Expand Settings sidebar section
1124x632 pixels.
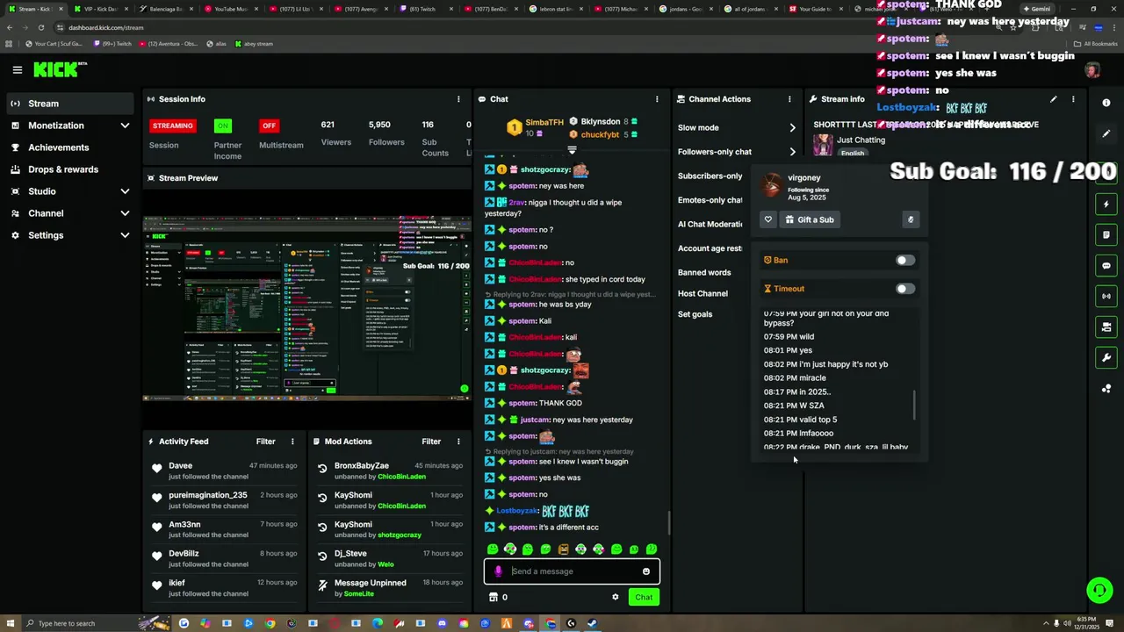[125, 235]
